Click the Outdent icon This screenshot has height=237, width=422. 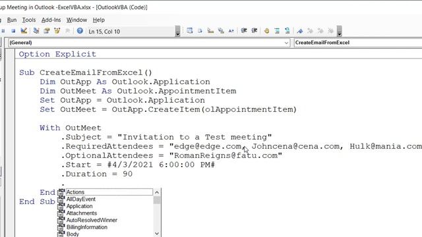pos(255,31)
